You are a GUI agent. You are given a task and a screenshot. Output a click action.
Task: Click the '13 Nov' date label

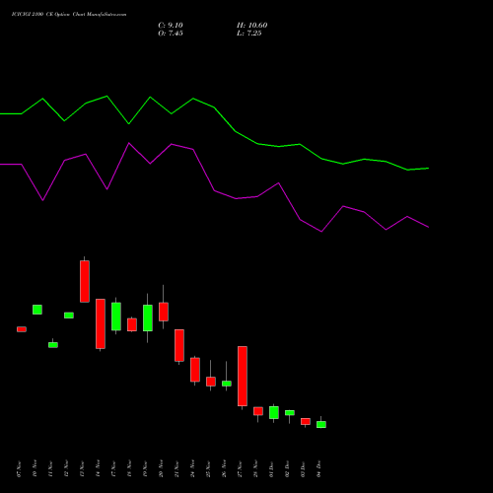point(82,469)
